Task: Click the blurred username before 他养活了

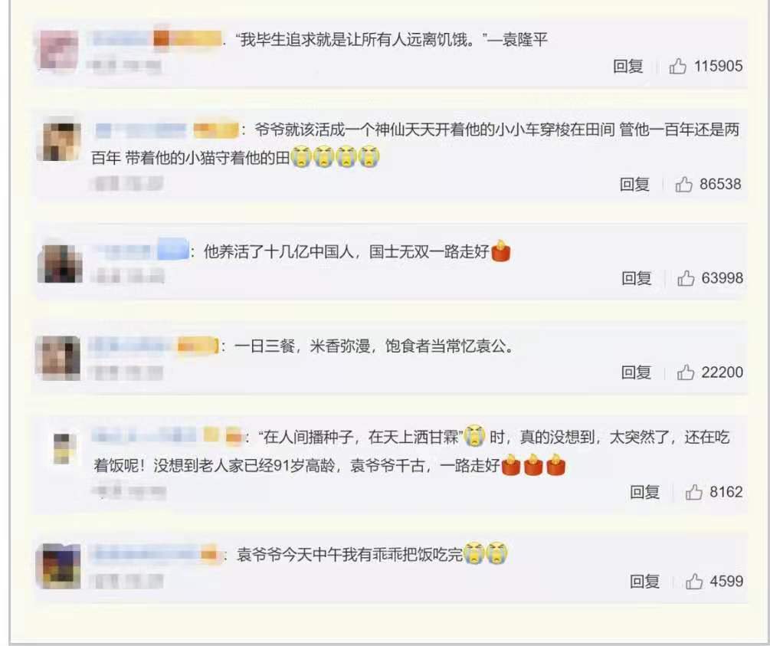Action: click(x=140, y=251)
